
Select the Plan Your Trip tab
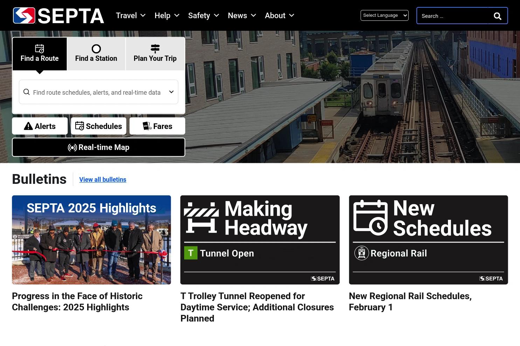click(155, 54)
